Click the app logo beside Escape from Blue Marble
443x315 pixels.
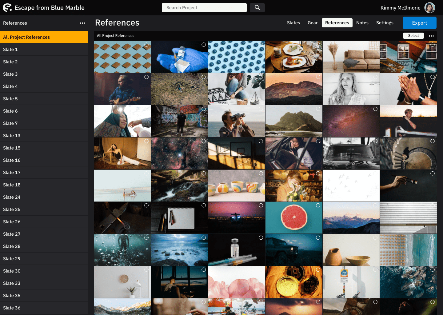point(7,8)
